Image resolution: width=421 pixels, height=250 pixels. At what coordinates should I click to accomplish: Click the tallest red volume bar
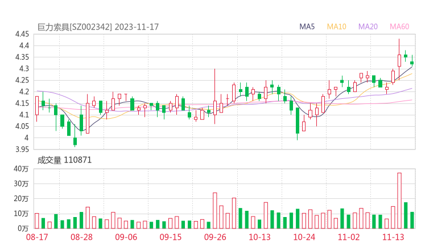[399, 200]
